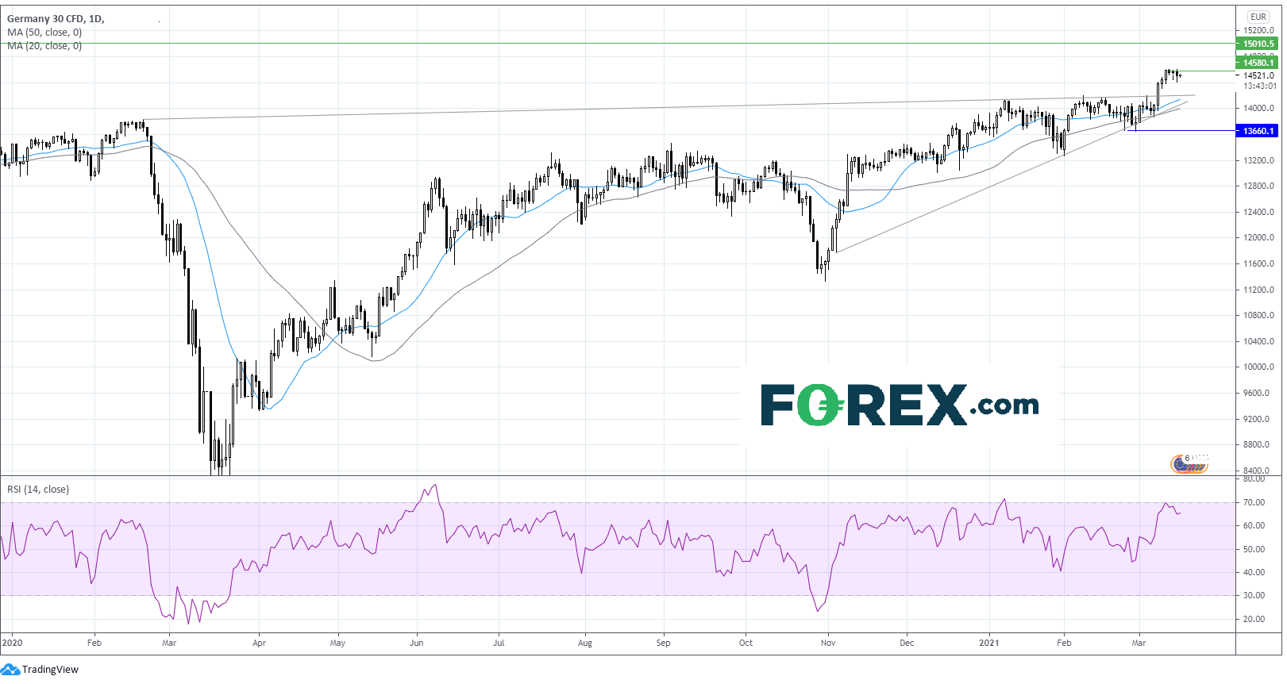Click the Jun label on time axis
The height and width of the screenshot is (684, 1287).
pos(416,643)
